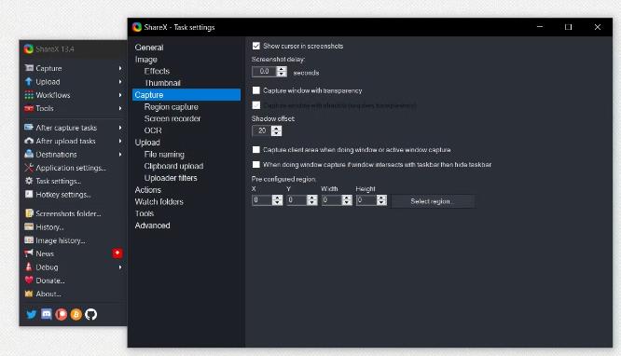Enable Capture client area checkbox
This screenshot has height=356, width=621.
coord(256,150)
